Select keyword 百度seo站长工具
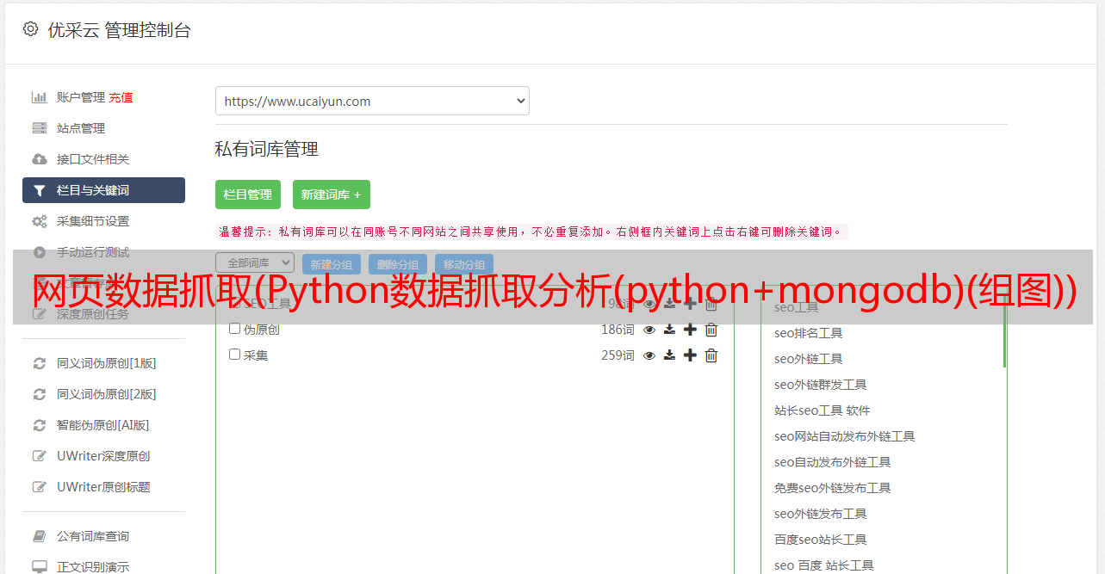This screenshot has height=574, width=1105. (x=820, y=540)
